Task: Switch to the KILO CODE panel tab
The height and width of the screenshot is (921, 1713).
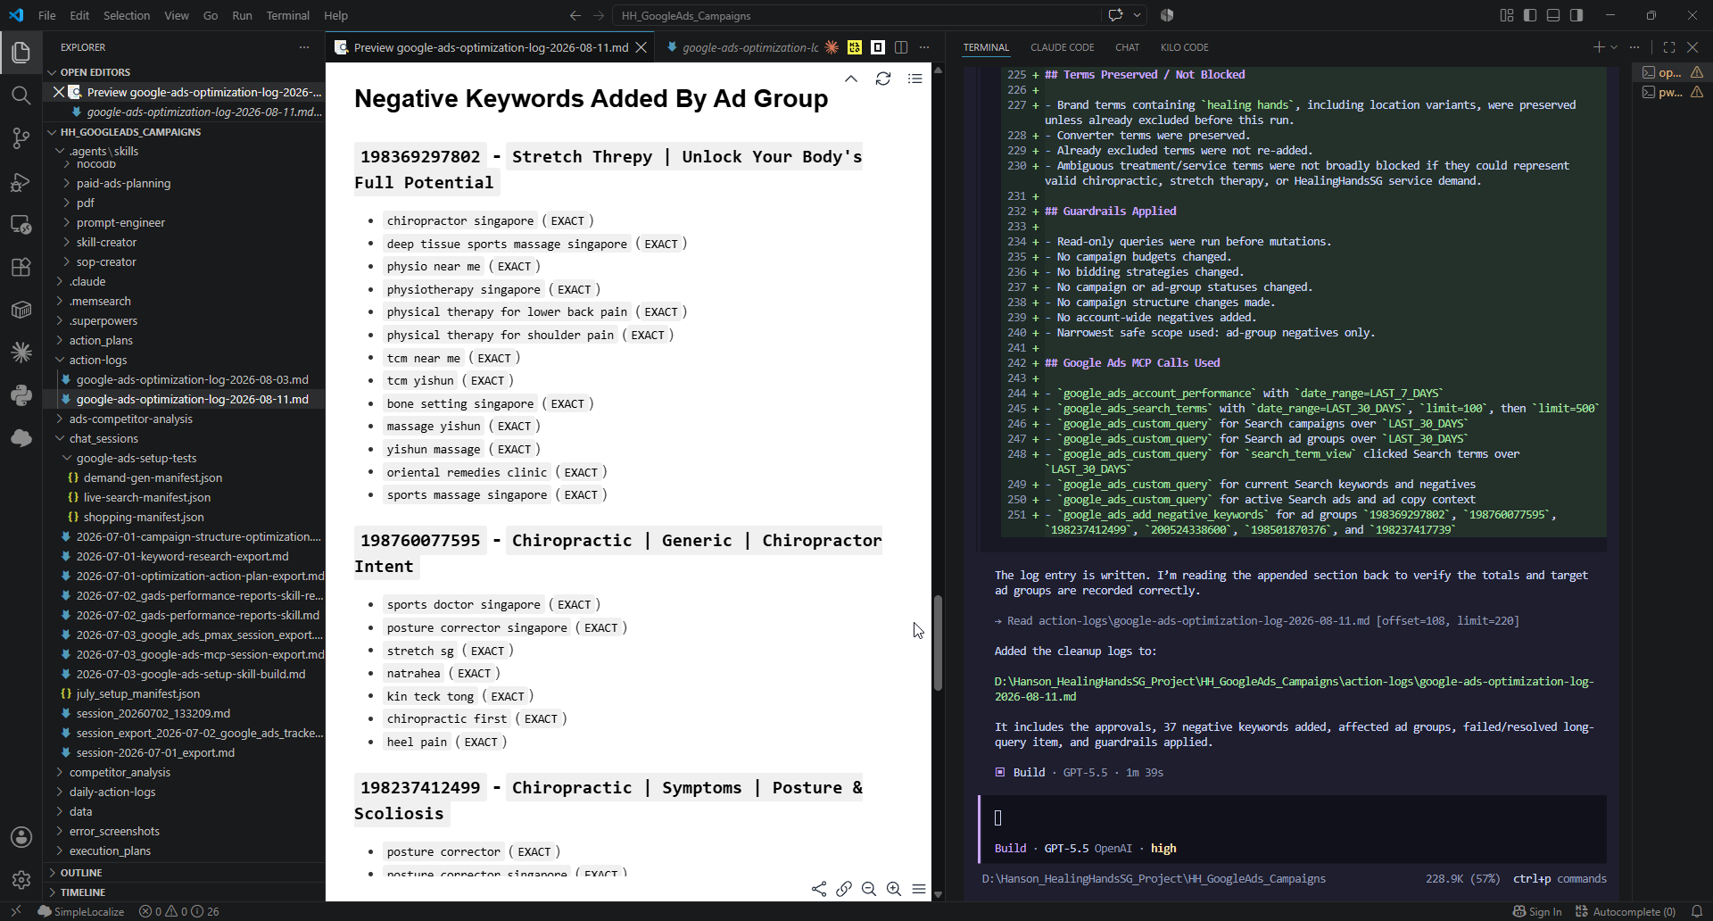Action: coord(1184,47)
